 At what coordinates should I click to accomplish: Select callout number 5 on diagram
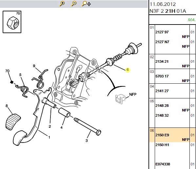point(20,75)
